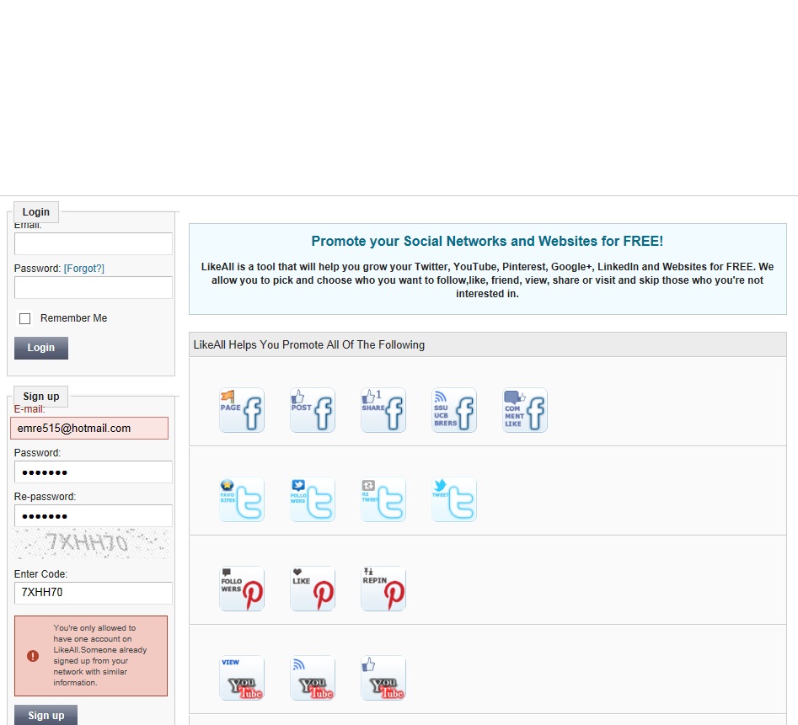Open the Twitter Tweet icon
Viewport: 798px width, 725px height.
(454, 499)
